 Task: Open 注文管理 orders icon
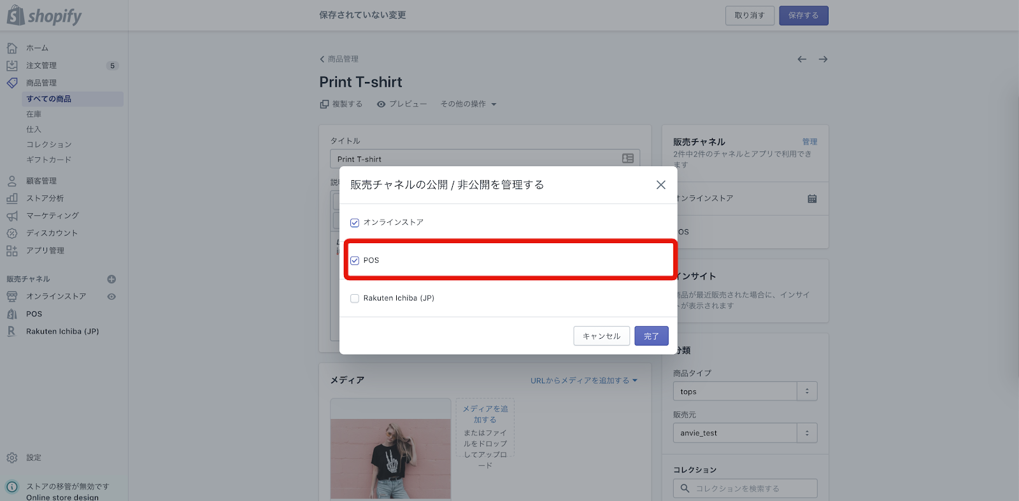(x=12, y=66)
